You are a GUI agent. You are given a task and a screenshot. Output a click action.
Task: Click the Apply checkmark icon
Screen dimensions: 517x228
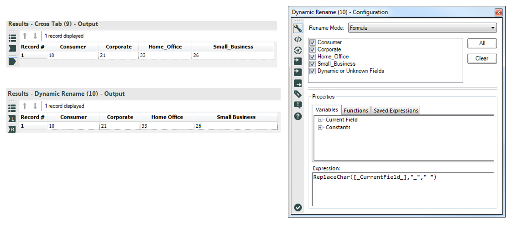pyautogui.click(x=298, y=207)
